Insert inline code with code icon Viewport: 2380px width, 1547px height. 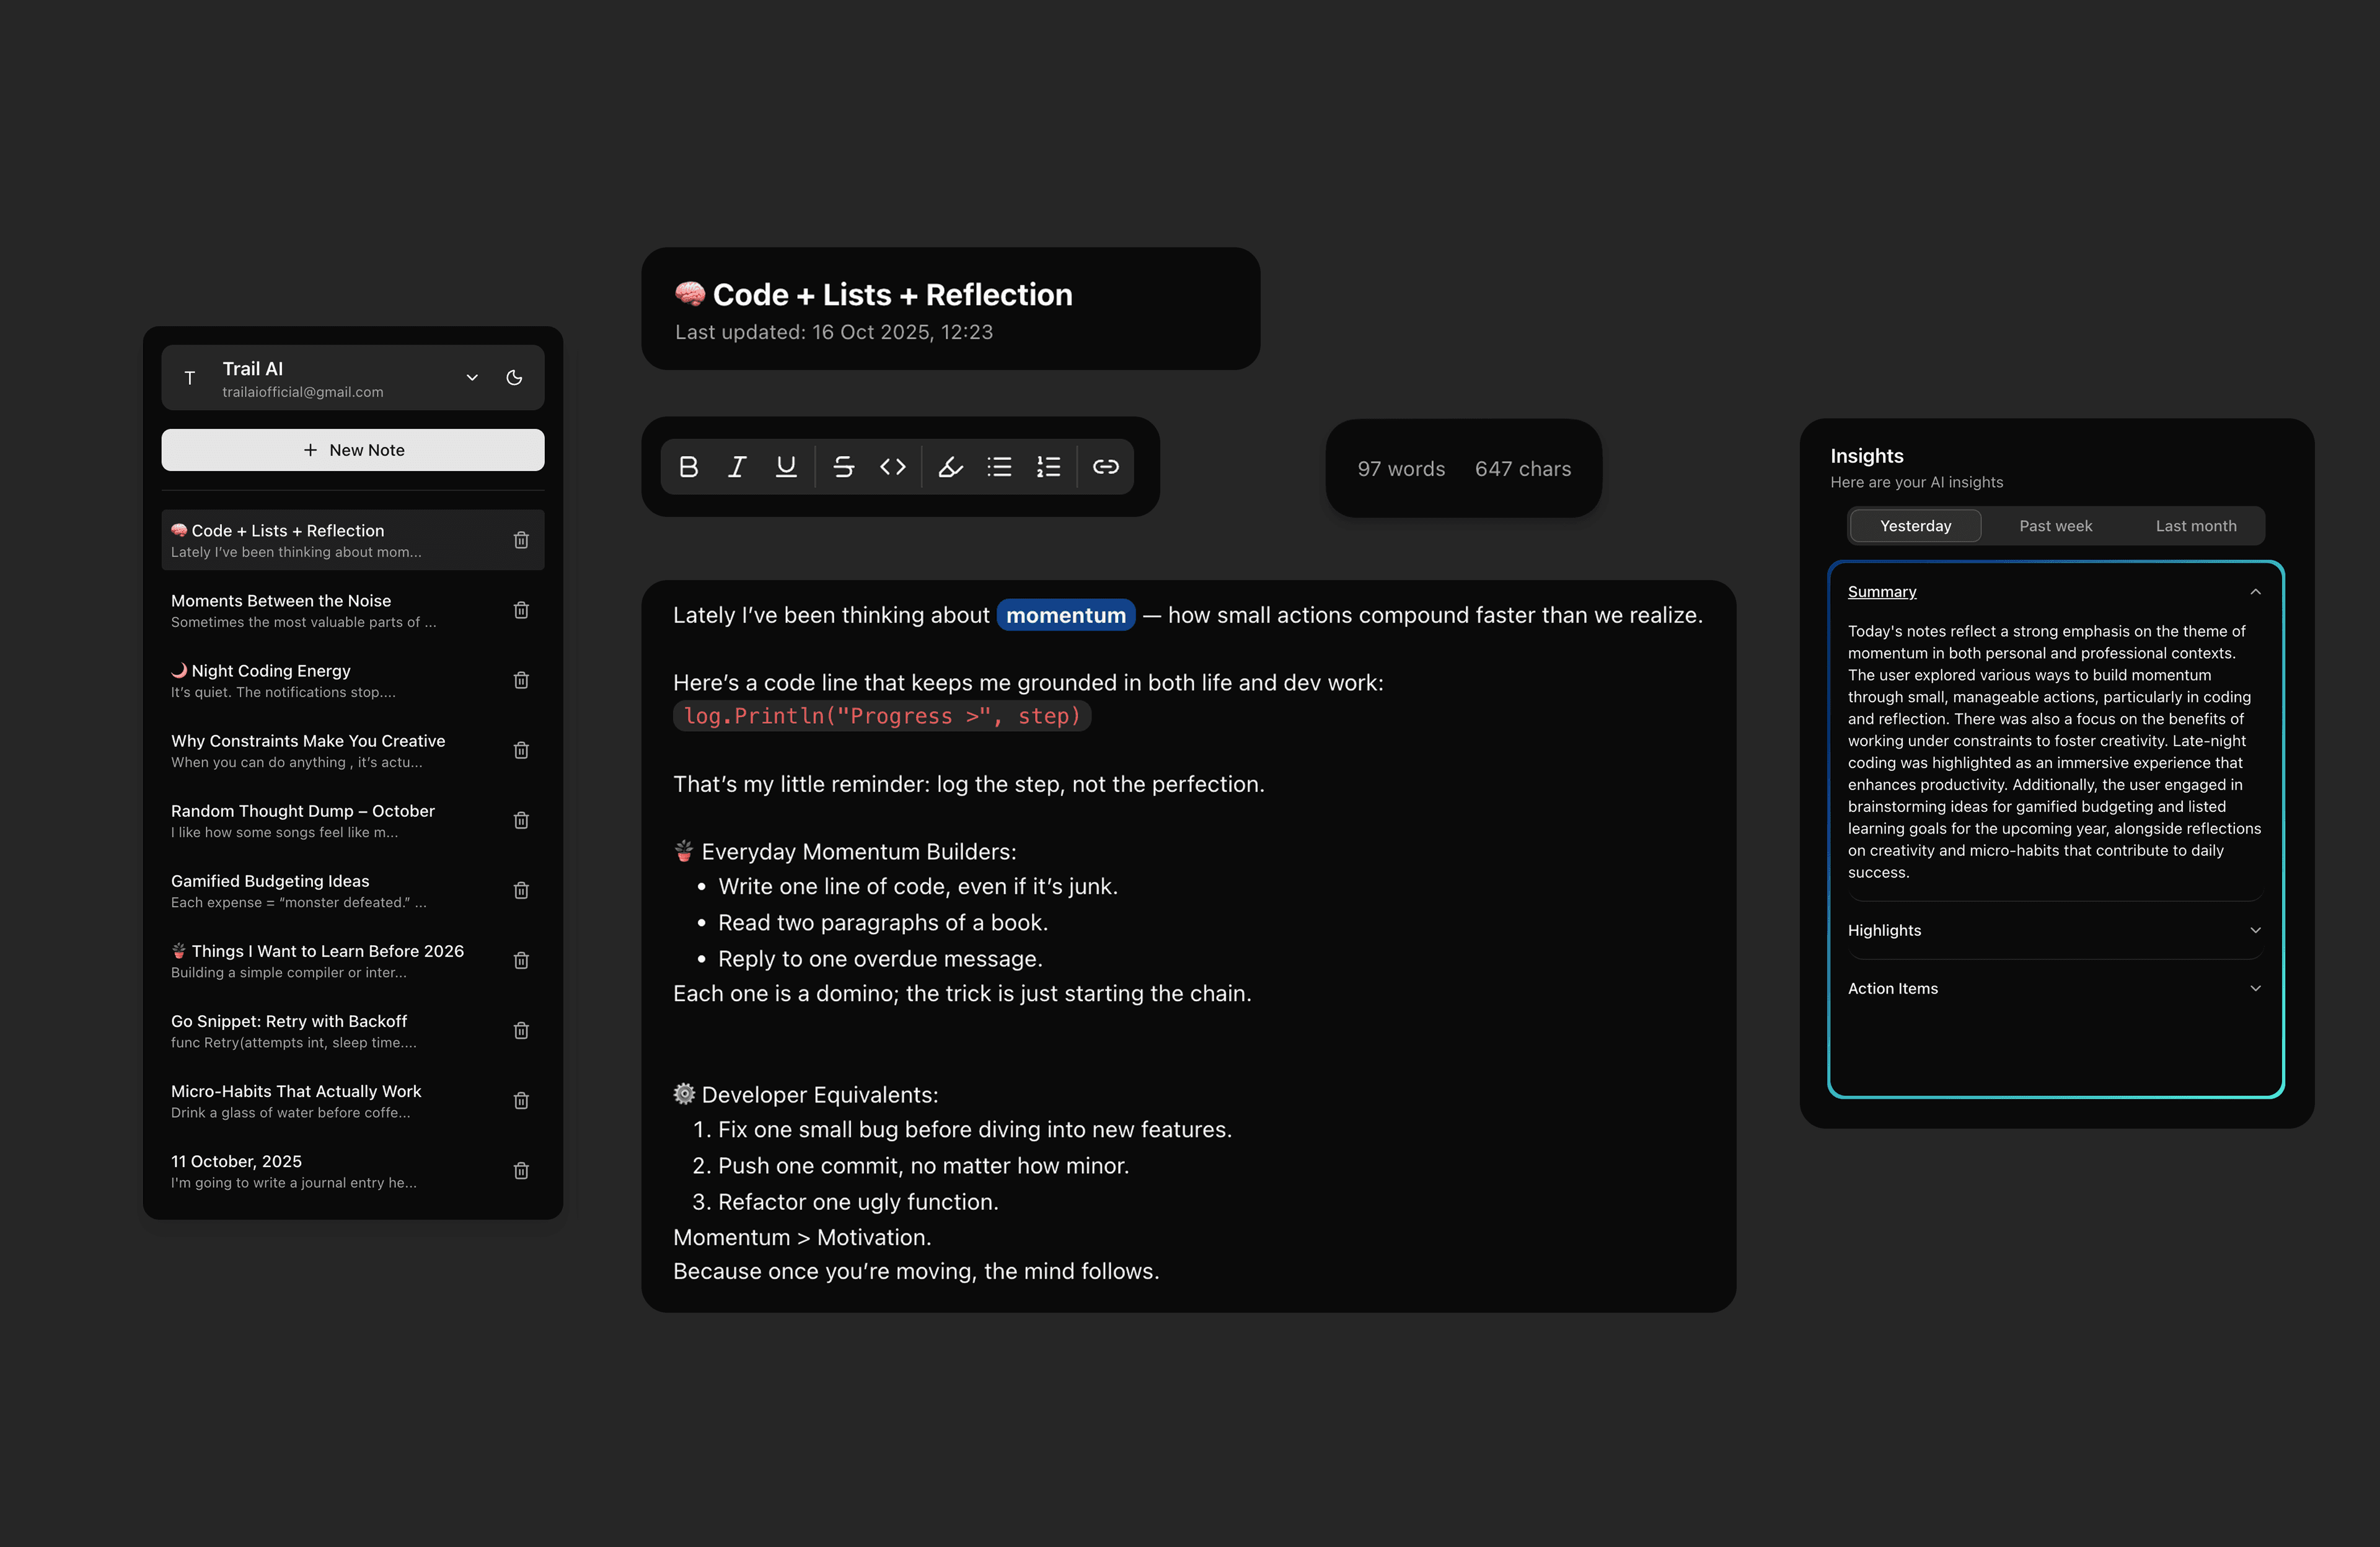click(892, 467)
